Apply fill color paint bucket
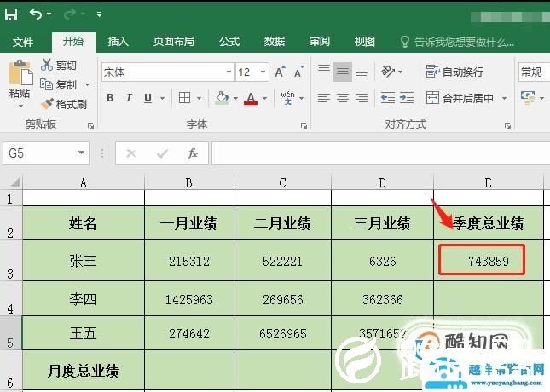Screen dimensions: 550x392 point(222,98)
